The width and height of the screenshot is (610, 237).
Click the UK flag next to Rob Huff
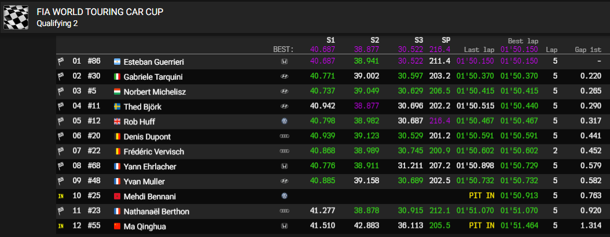pos(117,121)
